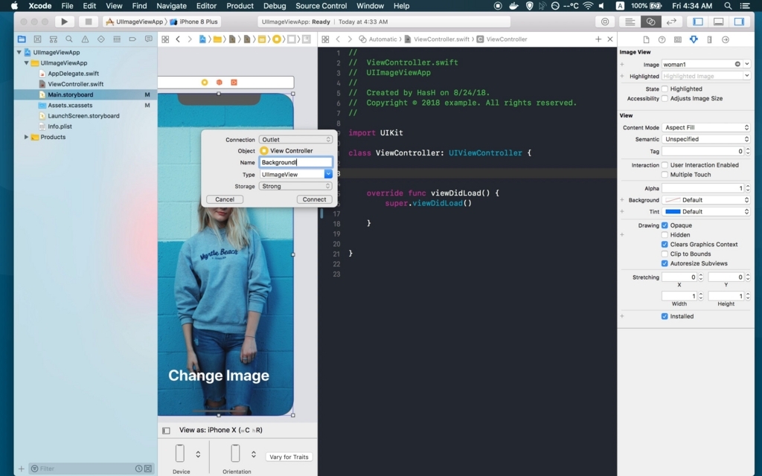Open the Tint color swatch popup
This screenshot has height=476, width=762.
(706, 211)
